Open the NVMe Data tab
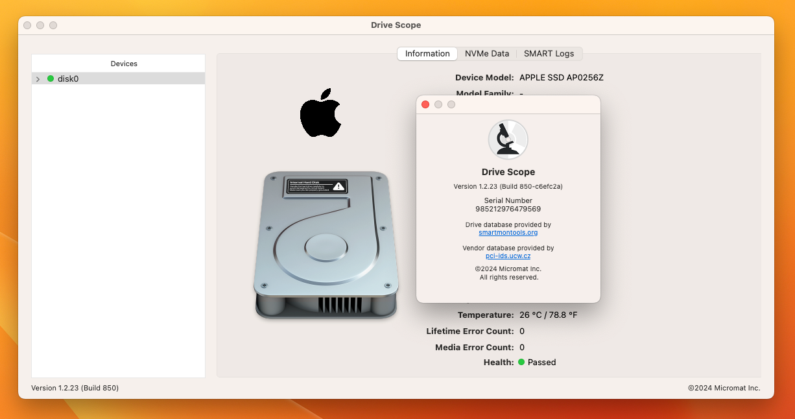Screen dimensions: 795x419 487,54
